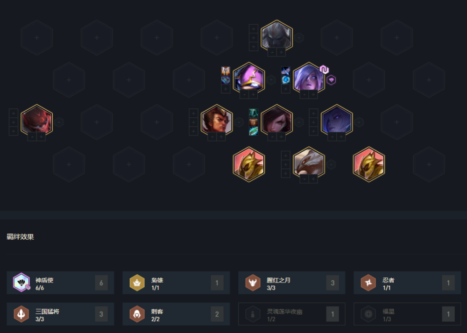Click the 刺客 assassin trait icon

137,314
